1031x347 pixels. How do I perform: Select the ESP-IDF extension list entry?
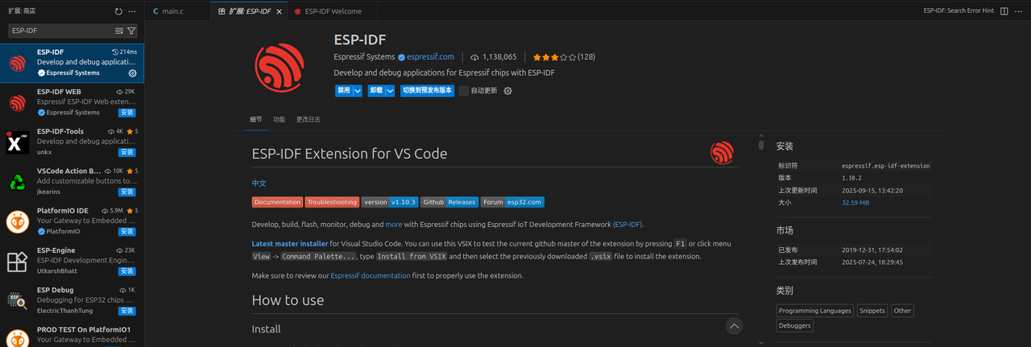coord(72,63)
